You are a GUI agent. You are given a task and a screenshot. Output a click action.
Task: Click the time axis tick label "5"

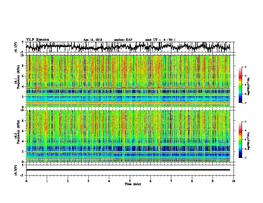[x=130, y=181]
